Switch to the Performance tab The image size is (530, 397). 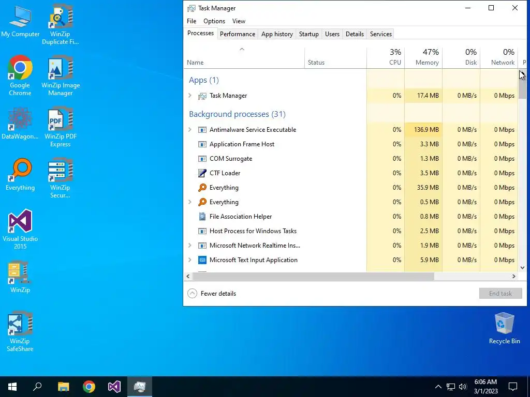tap(238, 34)
